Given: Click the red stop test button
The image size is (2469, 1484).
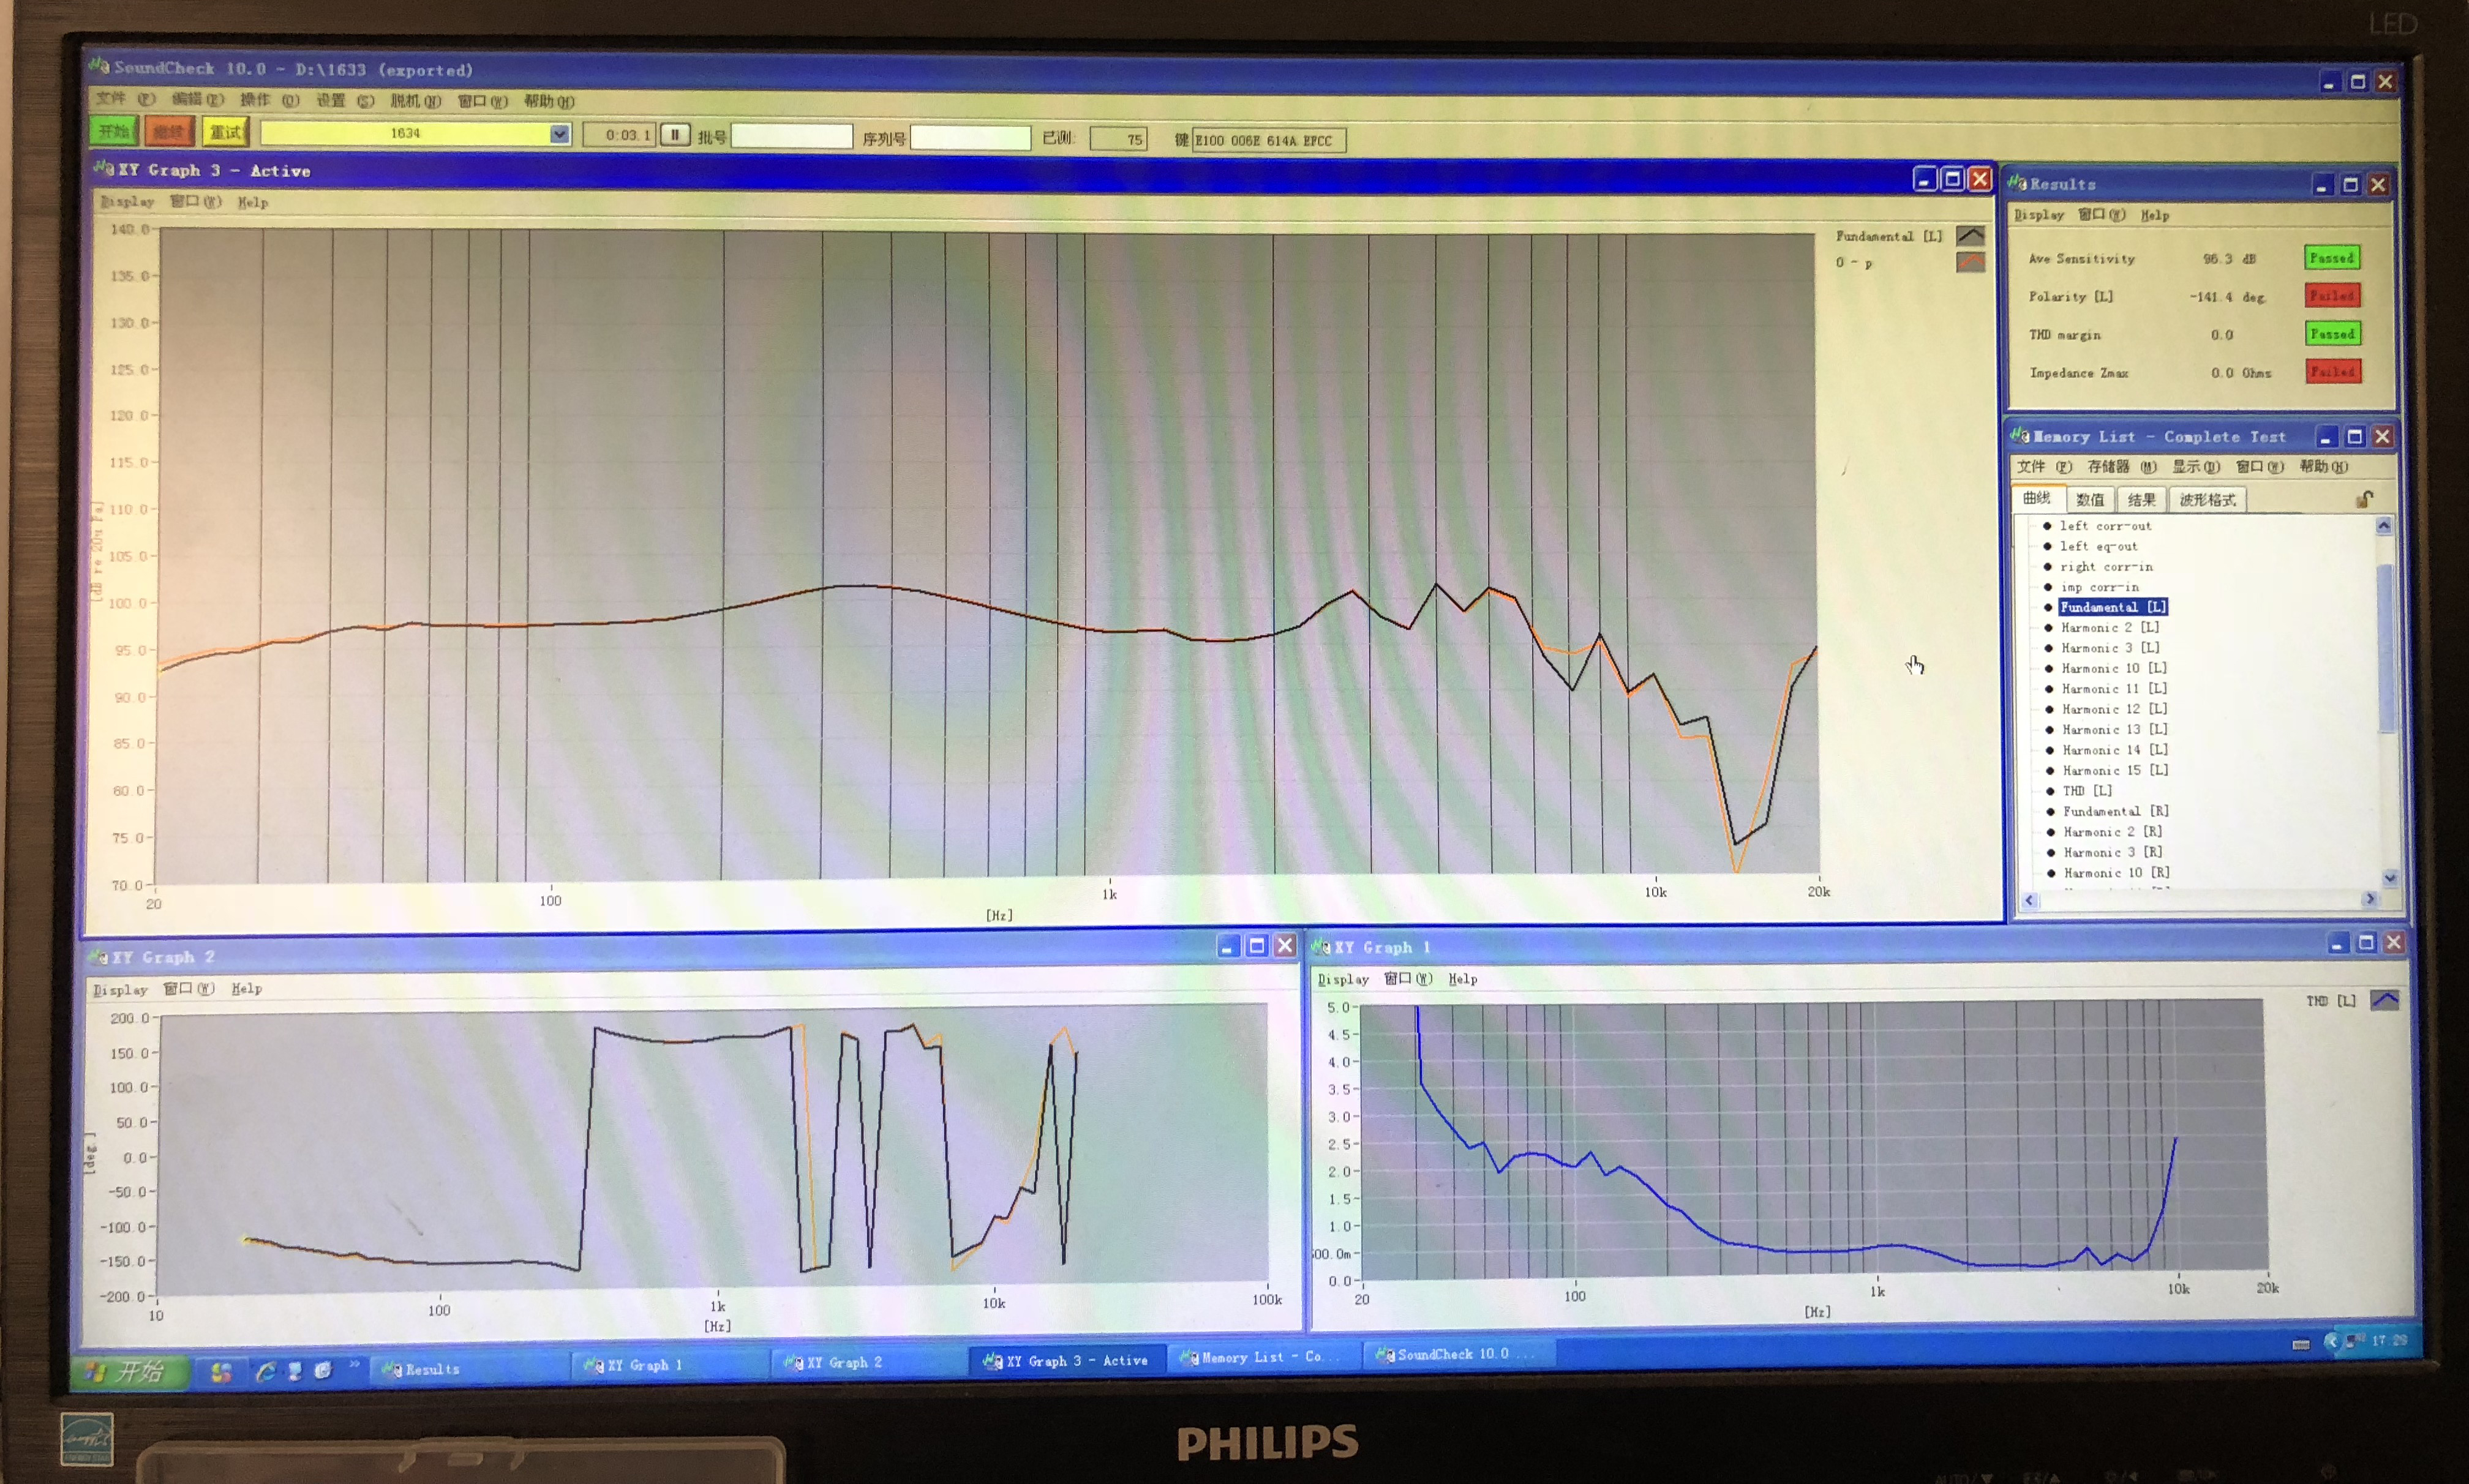Looking at the screenshot, I should tap(169, 132).
